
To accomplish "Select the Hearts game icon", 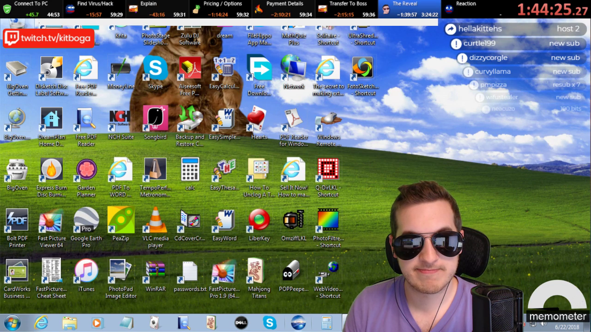I will coord(259,123).
